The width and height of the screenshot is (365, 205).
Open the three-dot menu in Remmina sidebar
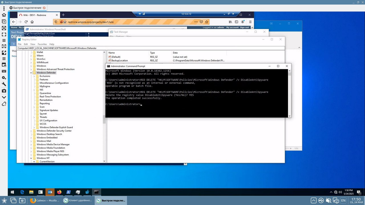click(x=4, y=8)
